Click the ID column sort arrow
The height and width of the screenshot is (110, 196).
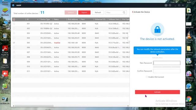click(x=37, y=20)
